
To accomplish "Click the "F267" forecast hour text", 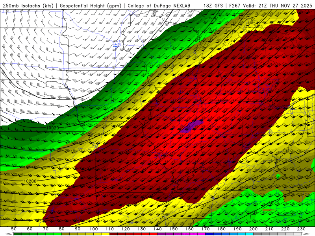I will (235, 6).
